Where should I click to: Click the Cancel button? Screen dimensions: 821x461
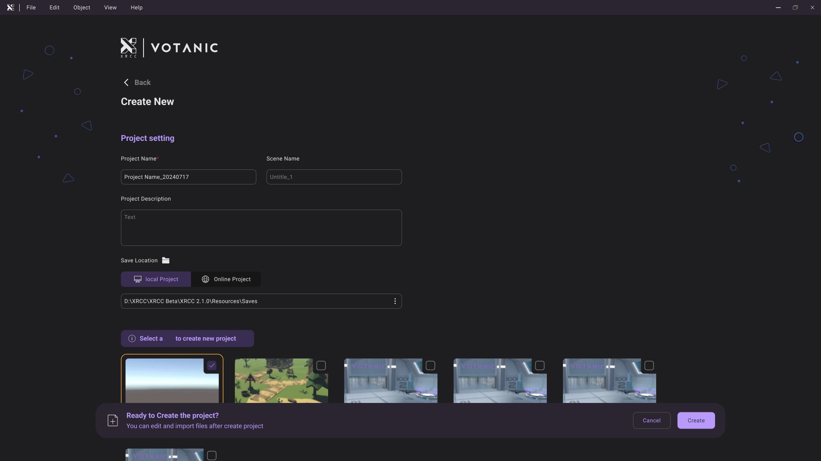click(651, 420)
